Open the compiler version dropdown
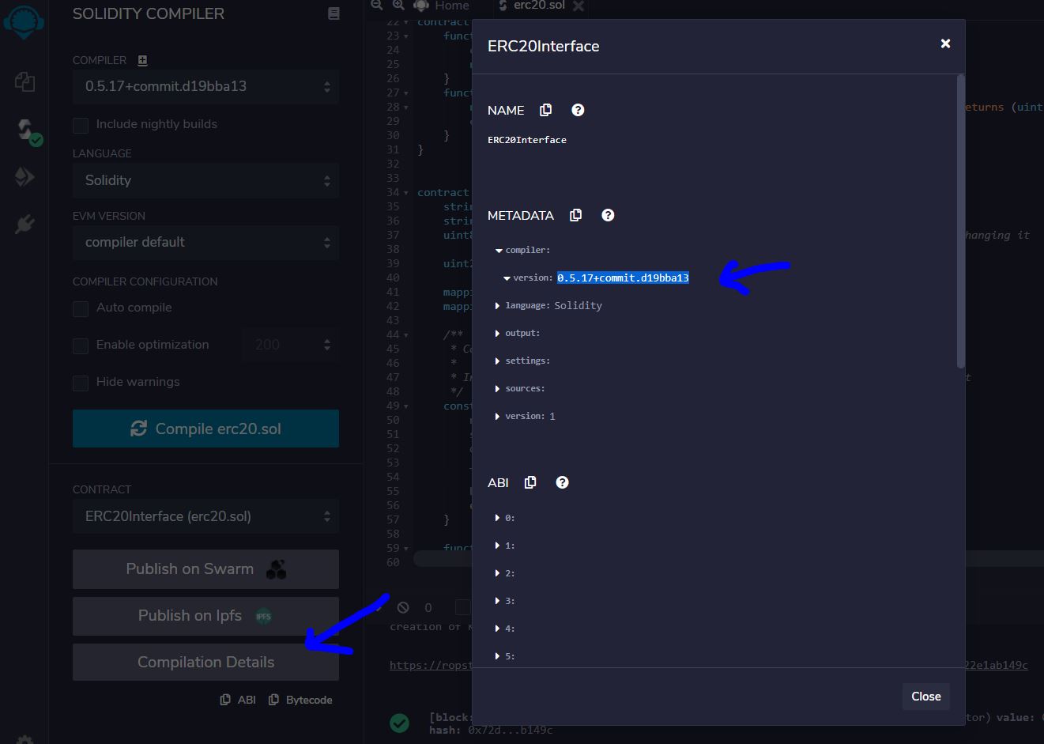Image resolution: width=1044 pixels, height=744 pixels. coord(205,86)
